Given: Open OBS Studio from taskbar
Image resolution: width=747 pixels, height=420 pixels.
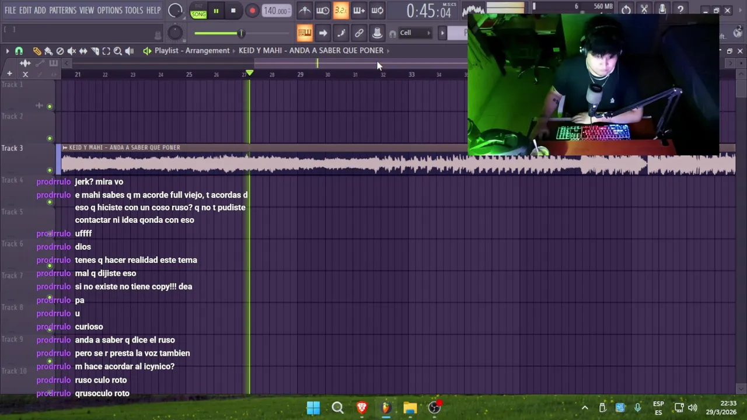Looking at the screenshot, I should click(434, 408).
